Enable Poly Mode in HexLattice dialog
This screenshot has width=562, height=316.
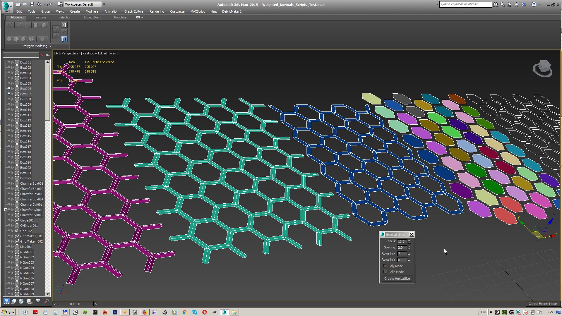385,266
